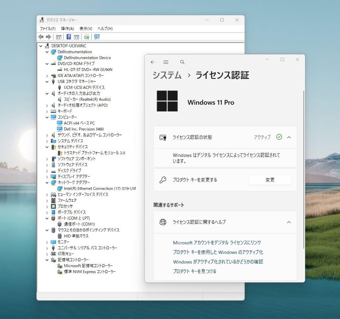Image resolution: width=340 pixels, height=319 pixels.
Task: Select the オーディオ処理オブジェクト (APO) category
Action: click(x=82, y=105)
